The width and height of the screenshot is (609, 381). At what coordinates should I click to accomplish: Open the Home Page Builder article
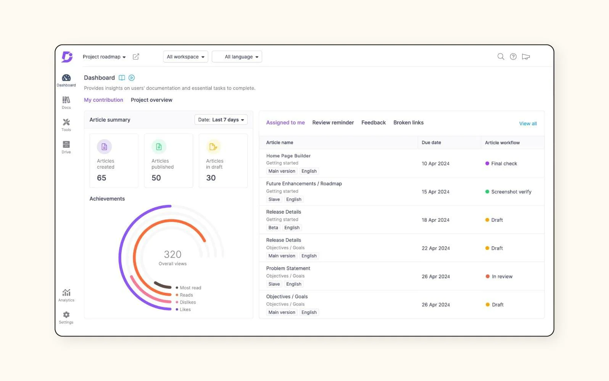(288, 156)
